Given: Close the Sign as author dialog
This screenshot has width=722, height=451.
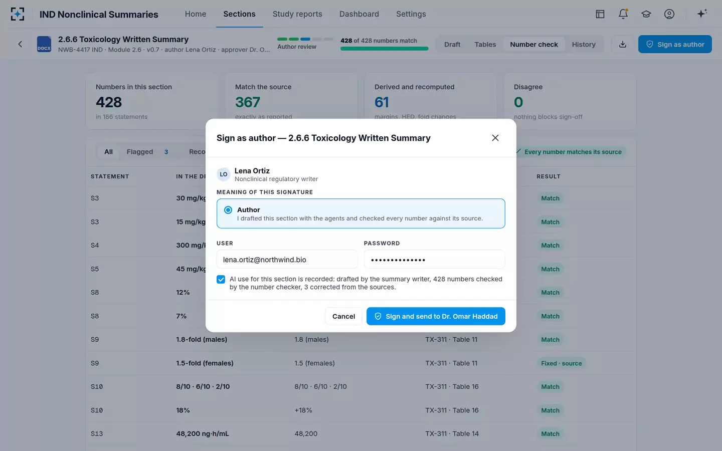Looking at the screenshot, I should click(495, 138).
